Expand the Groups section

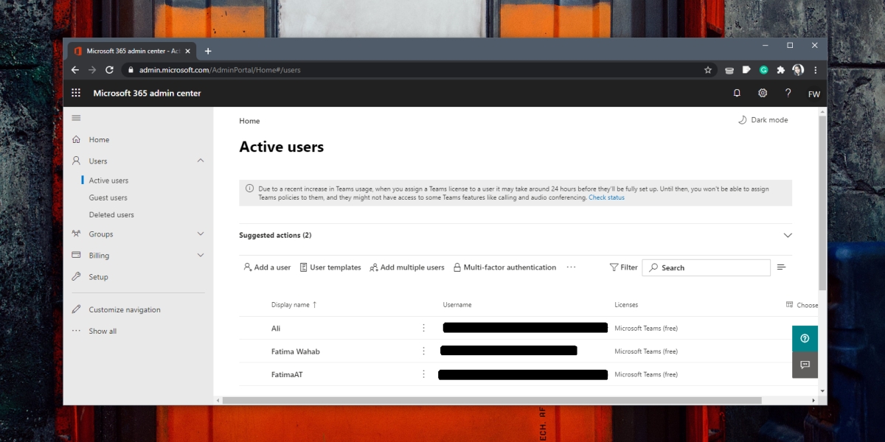tap(200, 234)
